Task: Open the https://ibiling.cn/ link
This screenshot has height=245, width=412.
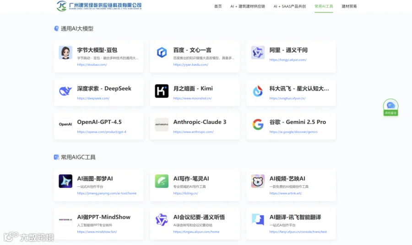Action: click(185, 193)
